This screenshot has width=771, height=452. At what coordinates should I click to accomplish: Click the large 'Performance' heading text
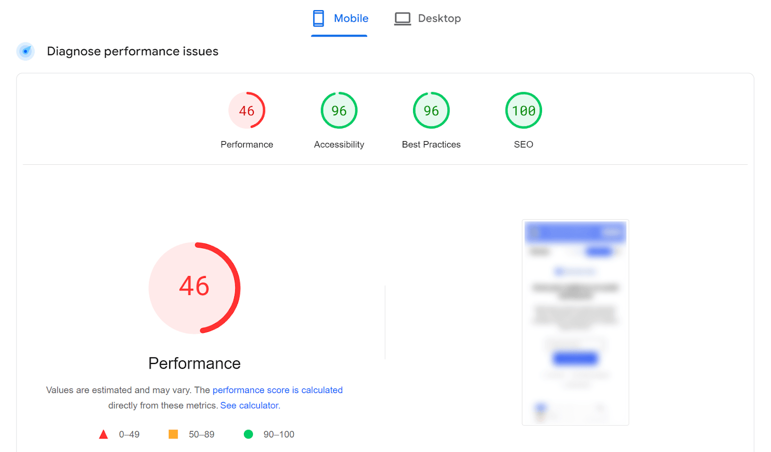click(195, 363)
